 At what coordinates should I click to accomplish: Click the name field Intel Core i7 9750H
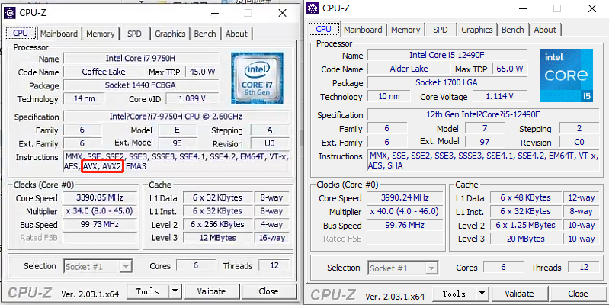[141, 59]
